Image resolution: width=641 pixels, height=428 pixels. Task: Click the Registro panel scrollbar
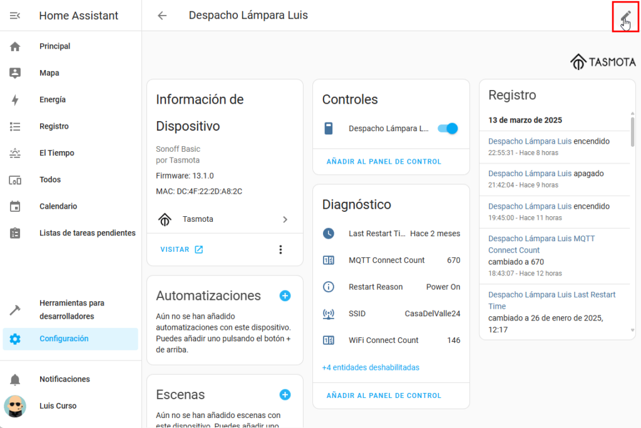coord(632,131)
